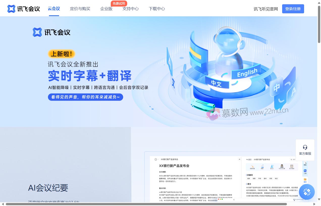This screenshot has height=206, width=321.
Task: Click the collapse panel icon beside the document title
Action: click(239, 159)
